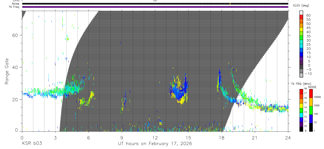
Task: Click the red swatch in ELEV colorbar
Action: coord(301,17)
